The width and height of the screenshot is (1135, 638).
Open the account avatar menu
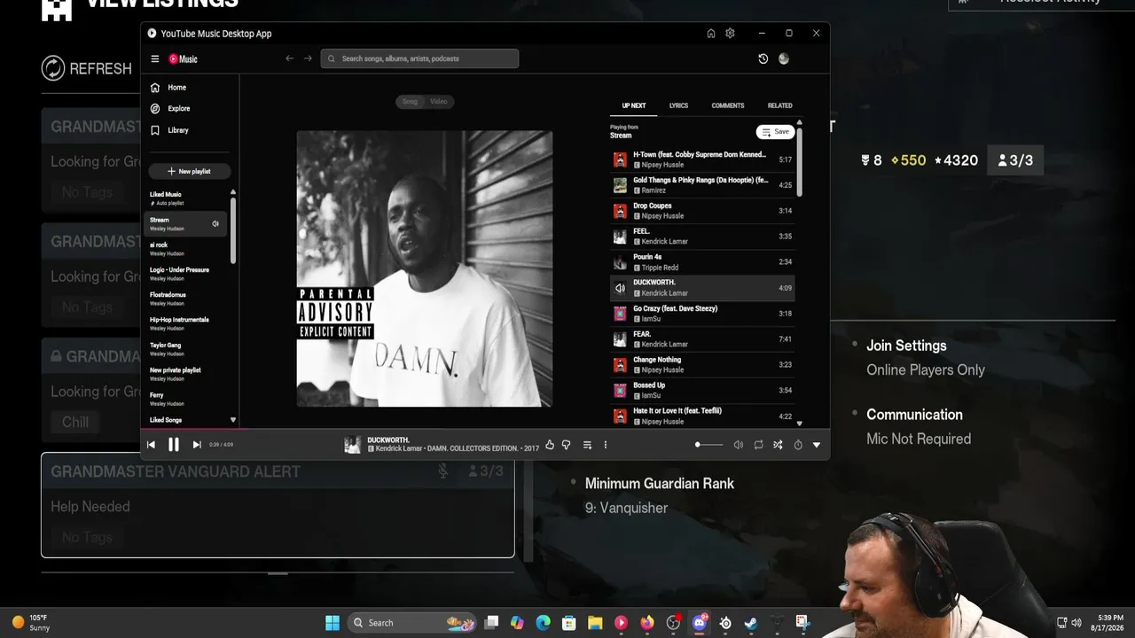(x=784, y=58)
